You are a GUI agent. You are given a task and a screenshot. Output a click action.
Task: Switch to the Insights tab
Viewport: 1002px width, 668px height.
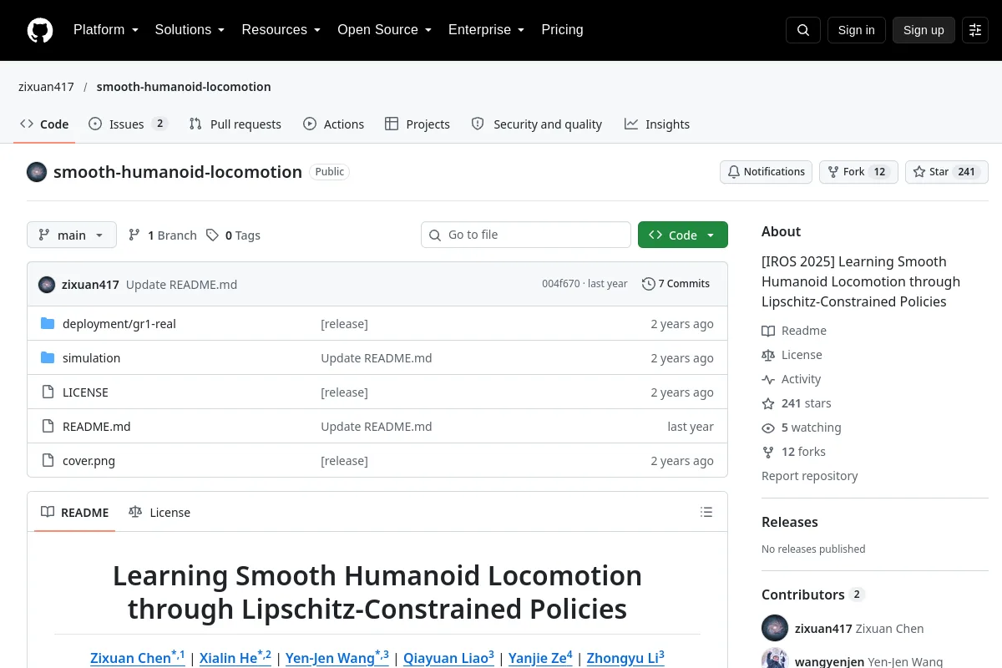coord(657,124)
